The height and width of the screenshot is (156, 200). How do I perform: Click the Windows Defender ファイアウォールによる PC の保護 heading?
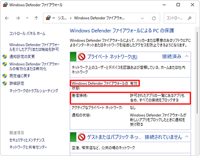click(122, 31)
